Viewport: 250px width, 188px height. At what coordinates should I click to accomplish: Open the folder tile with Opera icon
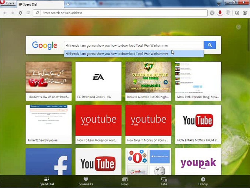click(x=148, y=162)
